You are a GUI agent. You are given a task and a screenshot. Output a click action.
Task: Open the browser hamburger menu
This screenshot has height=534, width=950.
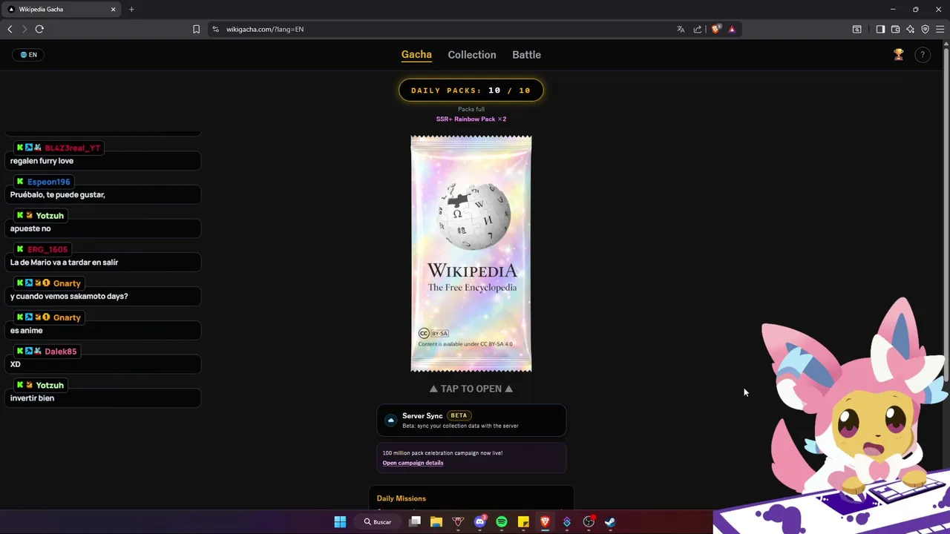[x=940, y=29]
